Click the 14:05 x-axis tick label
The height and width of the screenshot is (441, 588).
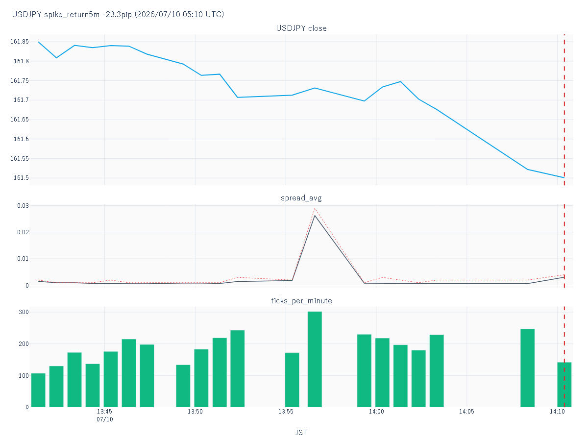pyautogui.click(x=466, y=412)
